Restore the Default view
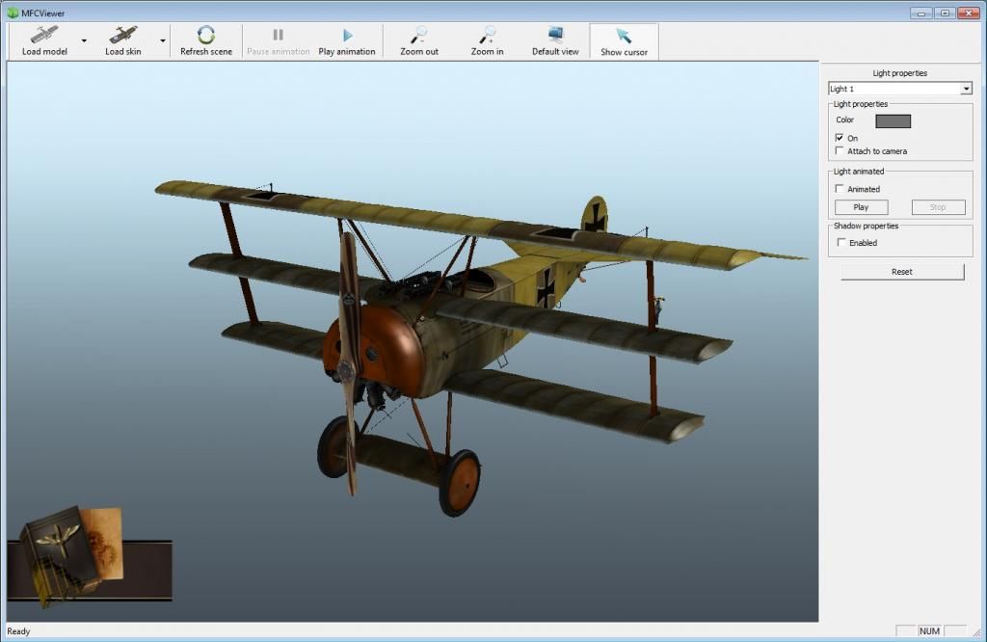 [x=555, y=36]
